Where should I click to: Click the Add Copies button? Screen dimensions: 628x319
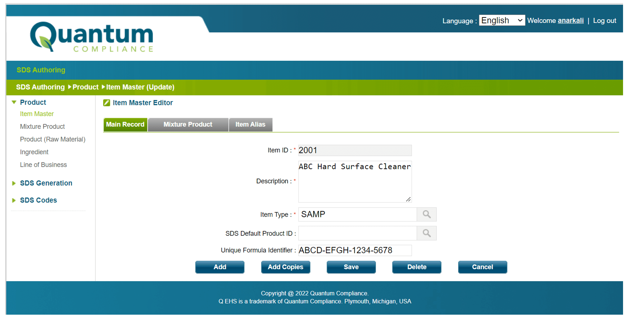pos(285,267)
